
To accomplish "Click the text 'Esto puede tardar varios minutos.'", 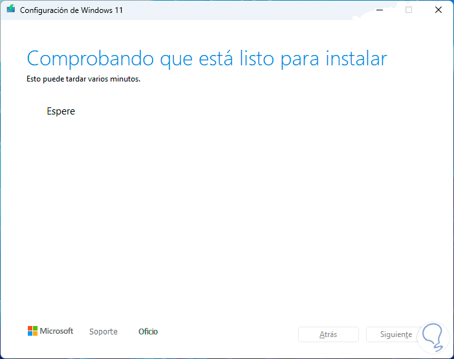I will (83, 79).
